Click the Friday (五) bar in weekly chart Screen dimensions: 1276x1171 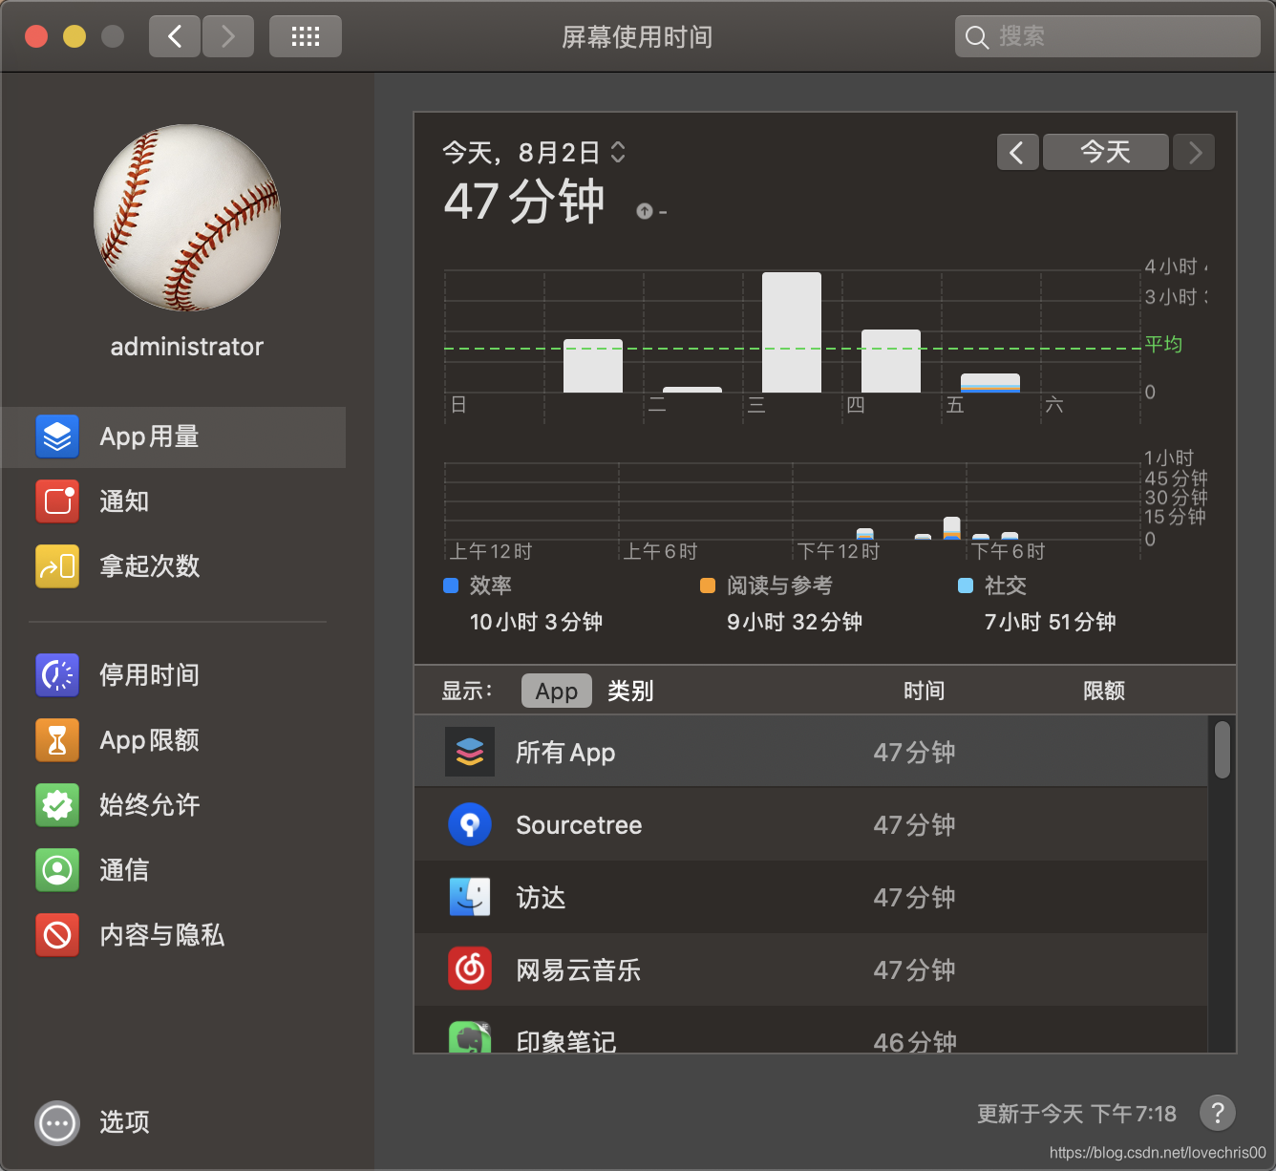pyautogui.click(x=990, y=383)
